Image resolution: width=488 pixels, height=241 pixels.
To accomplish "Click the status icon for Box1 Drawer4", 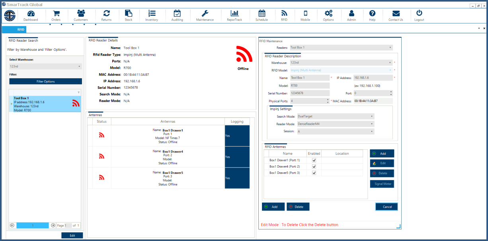I will tap(102, 156).
